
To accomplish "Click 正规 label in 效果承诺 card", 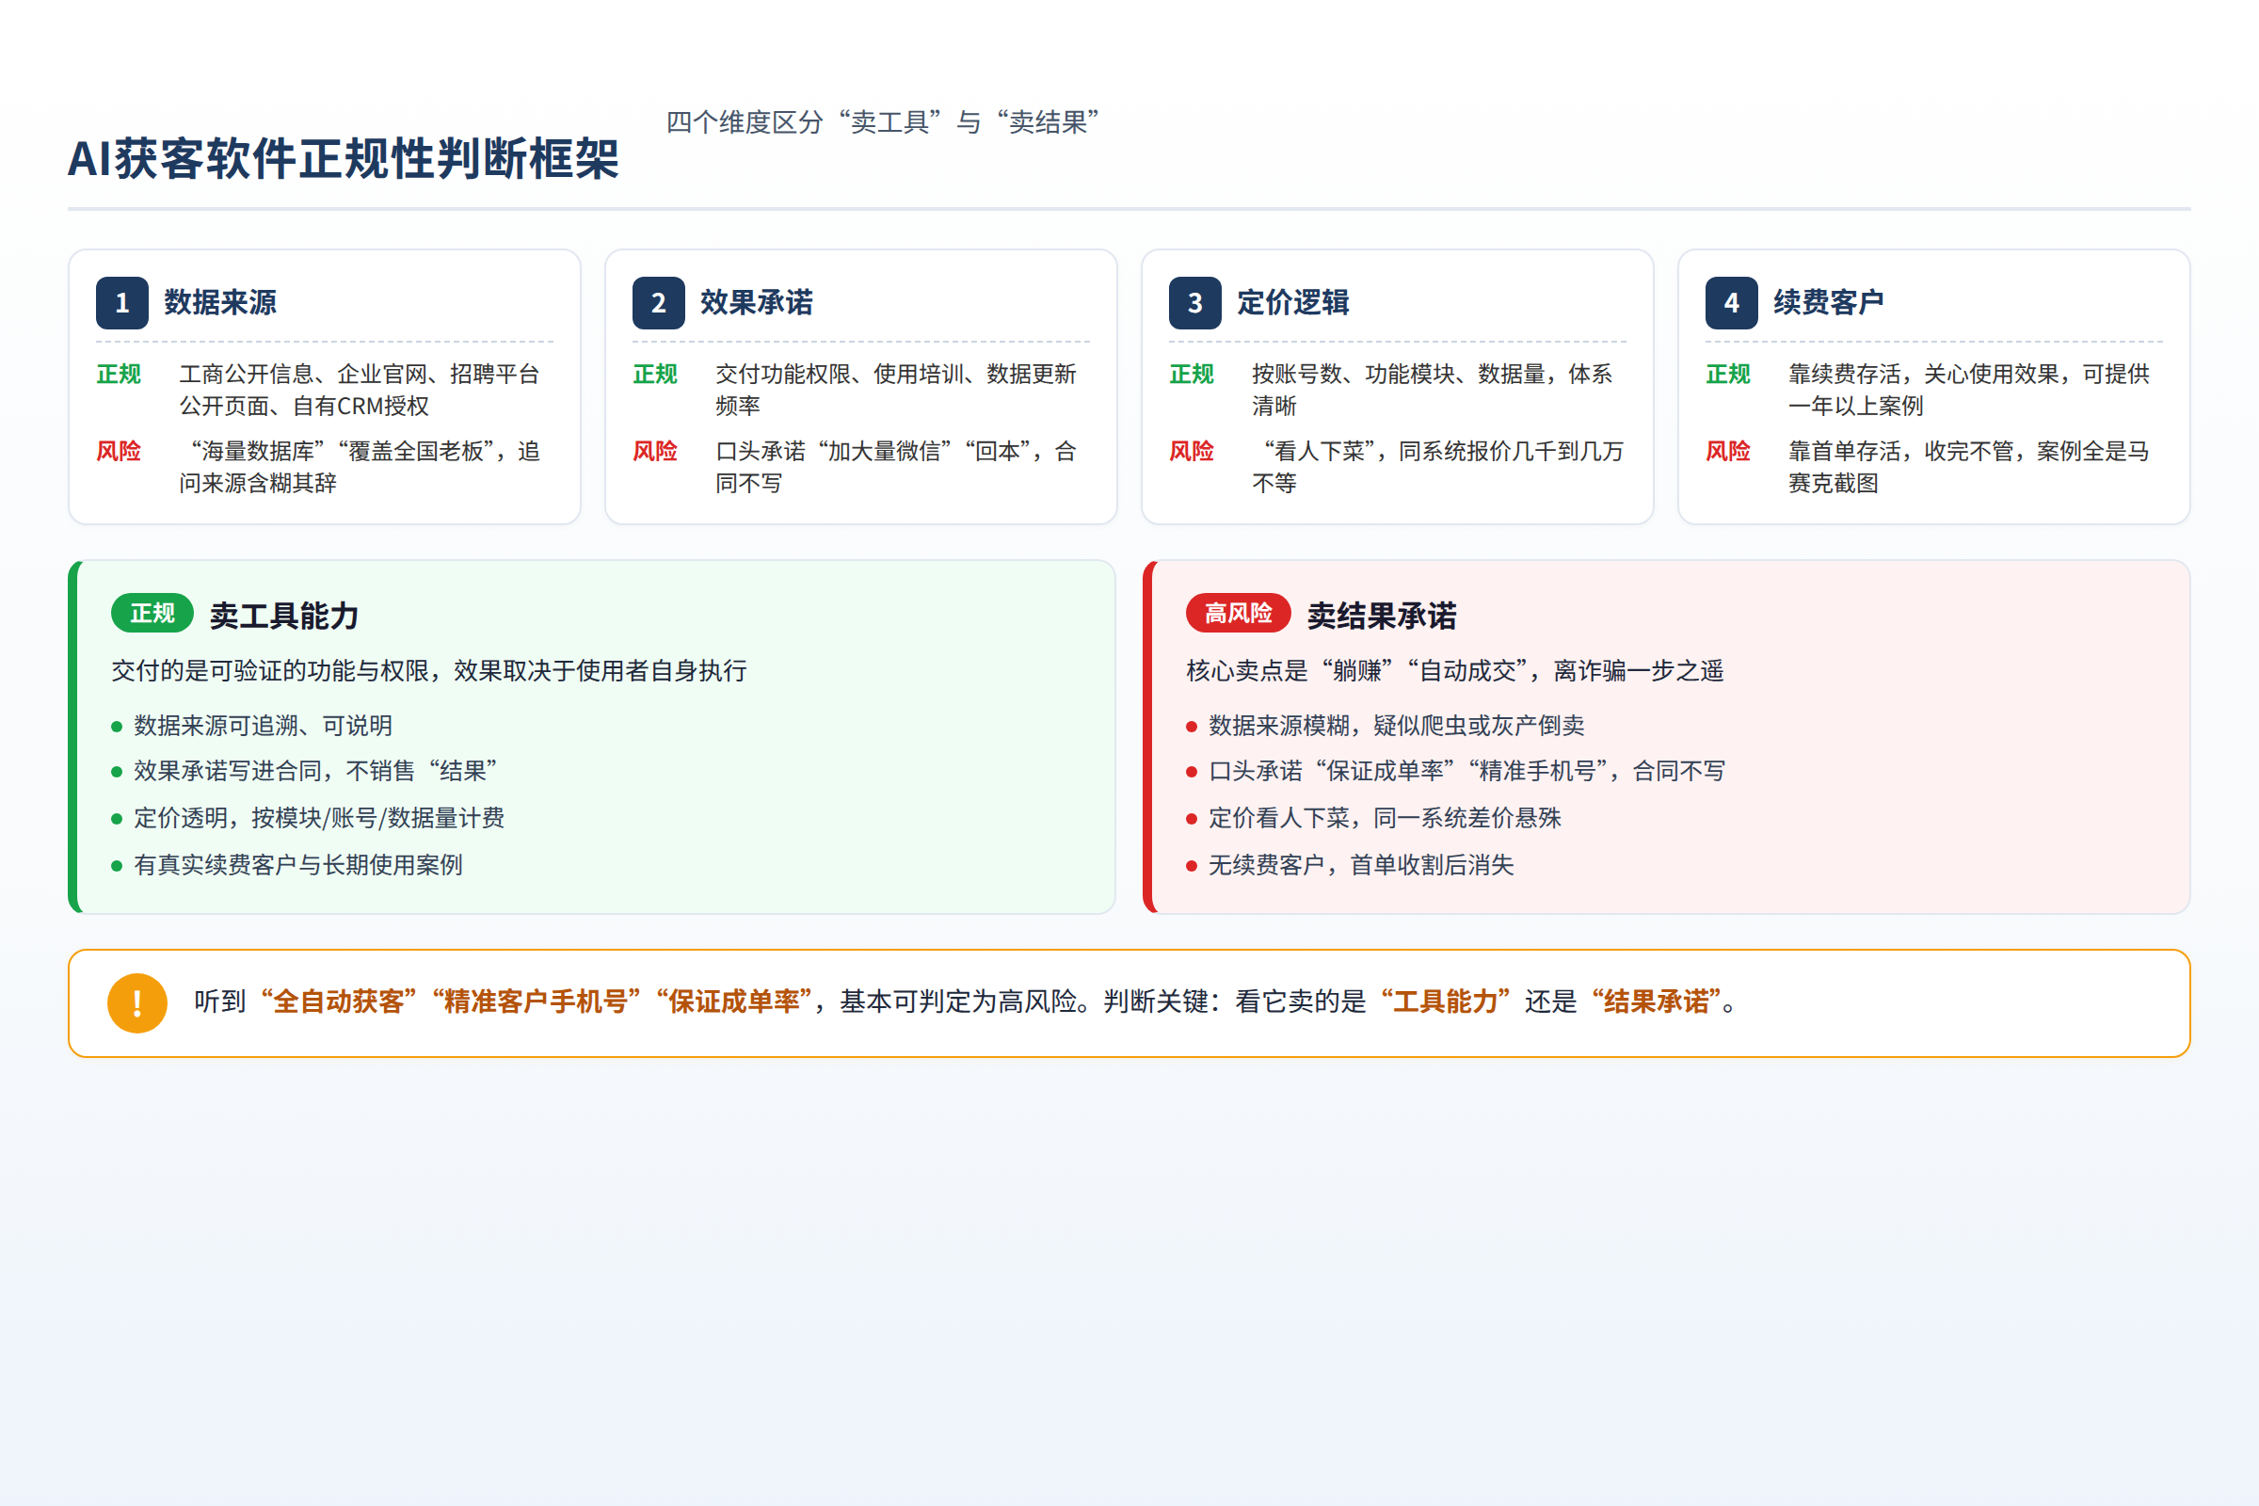I will (x=655, y=374).
